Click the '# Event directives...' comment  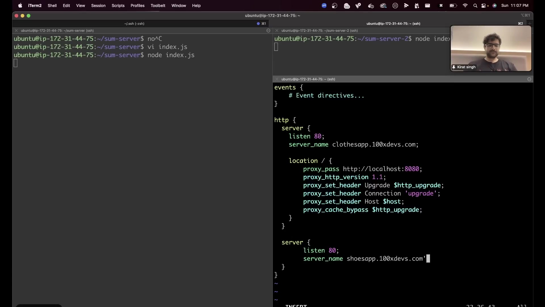[326, 96]
